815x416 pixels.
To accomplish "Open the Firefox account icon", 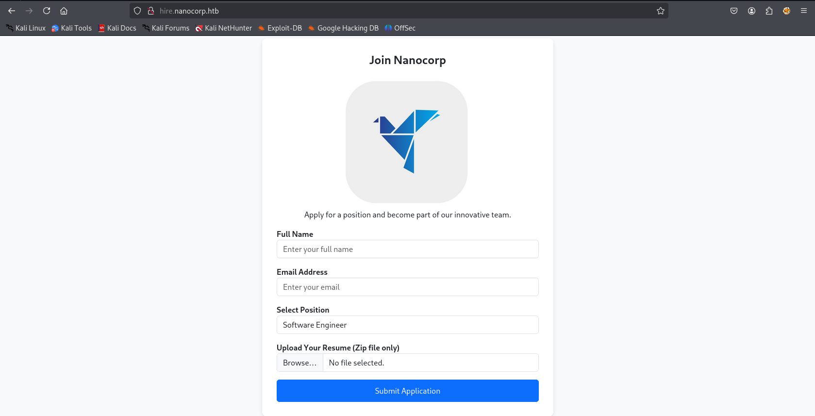I will (751, 11).
